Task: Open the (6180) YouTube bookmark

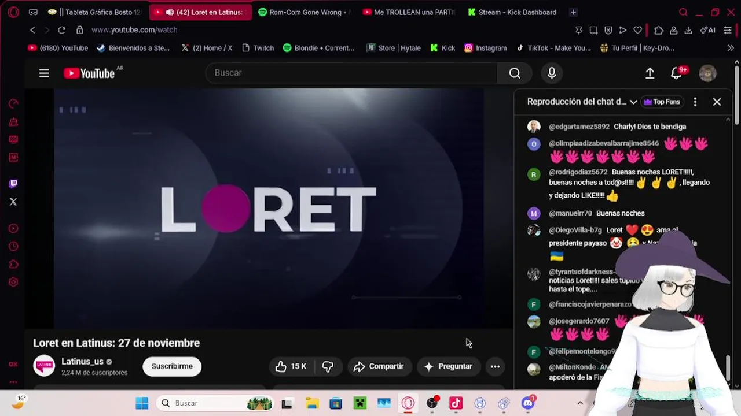Action: (x=58, y=48)
